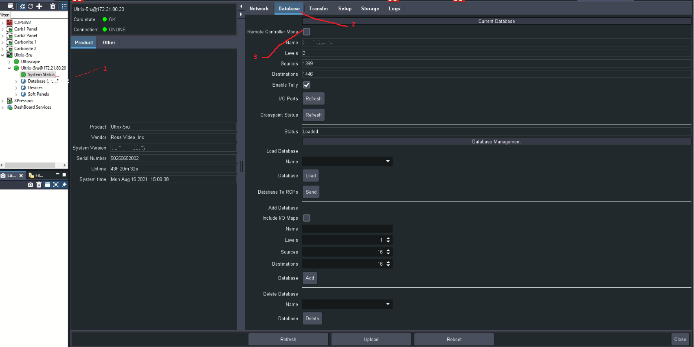
Task: Click the Carbonite 1 device icon
Action: pos(9,42)
